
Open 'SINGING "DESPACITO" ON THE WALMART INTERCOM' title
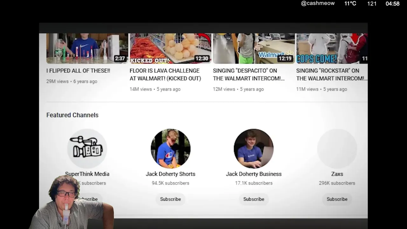pos(249,74)
